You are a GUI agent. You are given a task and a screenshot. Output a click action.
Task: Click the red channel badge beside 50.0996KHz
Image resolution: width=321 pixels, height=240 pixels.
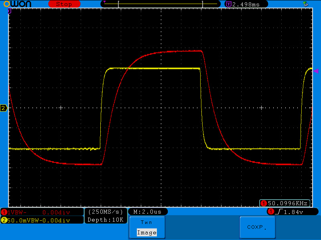pos(264,203)
